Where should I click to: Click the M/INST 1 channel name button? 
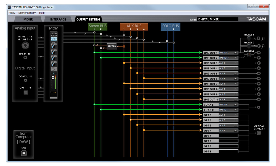click(54, 33)
